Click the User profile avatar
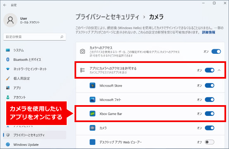 (x=10, y=20)
